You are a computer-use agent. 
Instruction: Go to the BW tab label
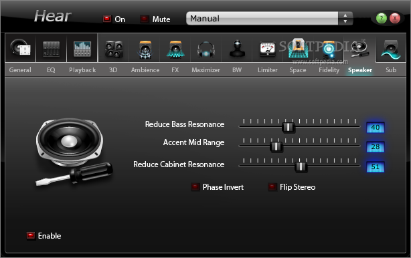coord(237,70)
